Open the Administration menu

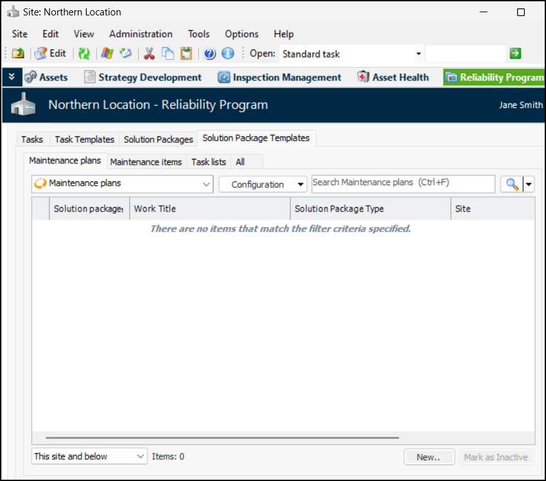click(141, 34)
